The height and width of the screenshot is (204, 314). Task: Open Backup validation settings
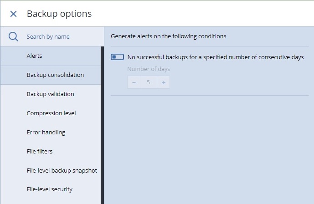click(51, 94)
